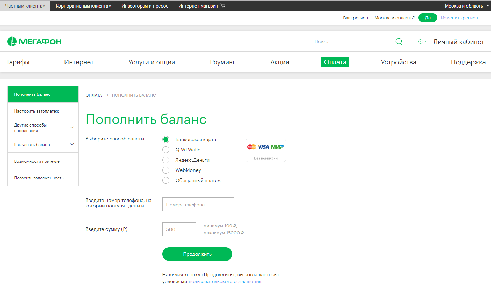The height and width of the screenshot is (297, 491).
Task: Open the Москва и область region dropdown
Action: [466, 6]
